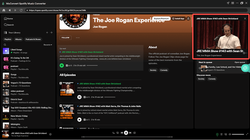Screen dimensions: 250x140
Task: Add current episode with plus circle icon
Action: [50, 134]
